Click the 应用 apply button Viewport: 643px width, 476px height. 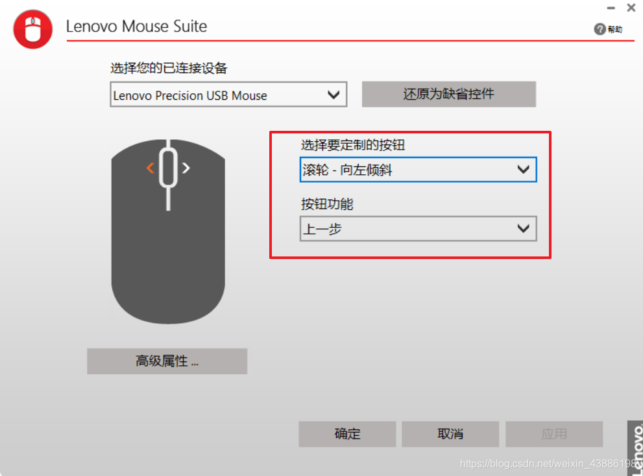554,434
